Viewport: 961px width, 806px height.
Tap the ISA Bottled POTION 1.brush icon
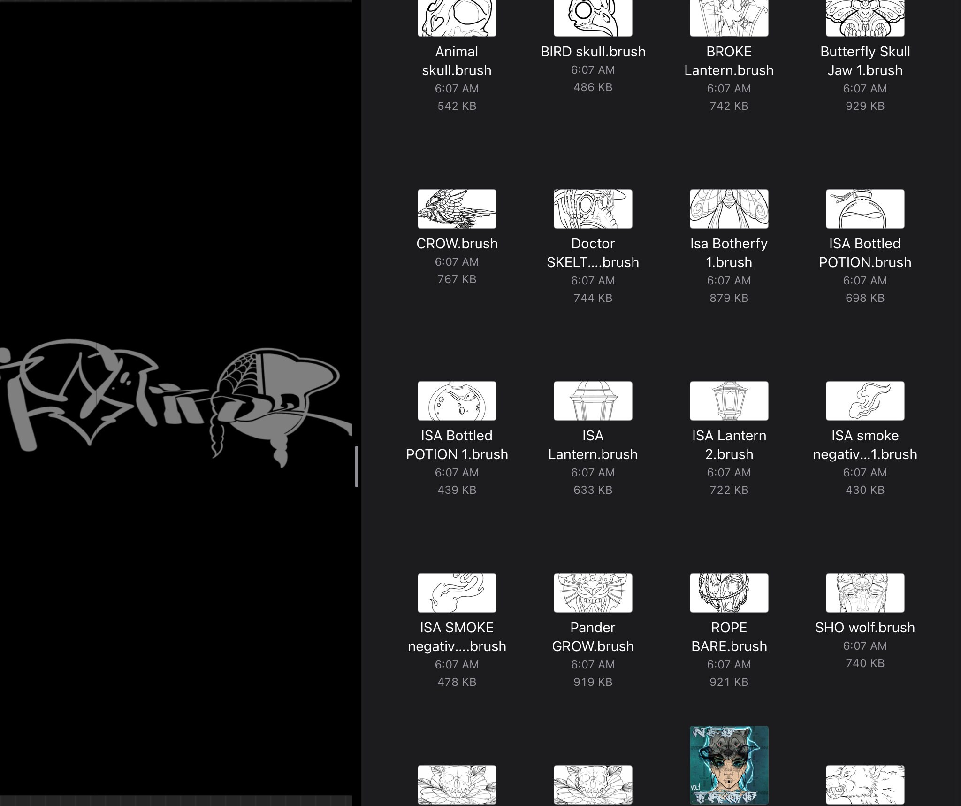point(457,401)
